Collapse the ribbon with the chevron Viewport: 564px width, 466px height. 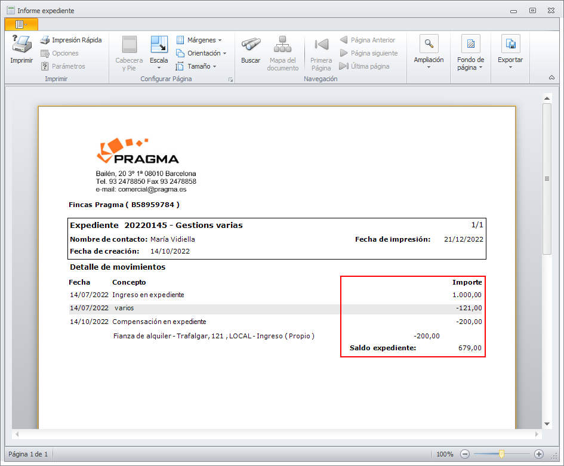tap(551, 78)
